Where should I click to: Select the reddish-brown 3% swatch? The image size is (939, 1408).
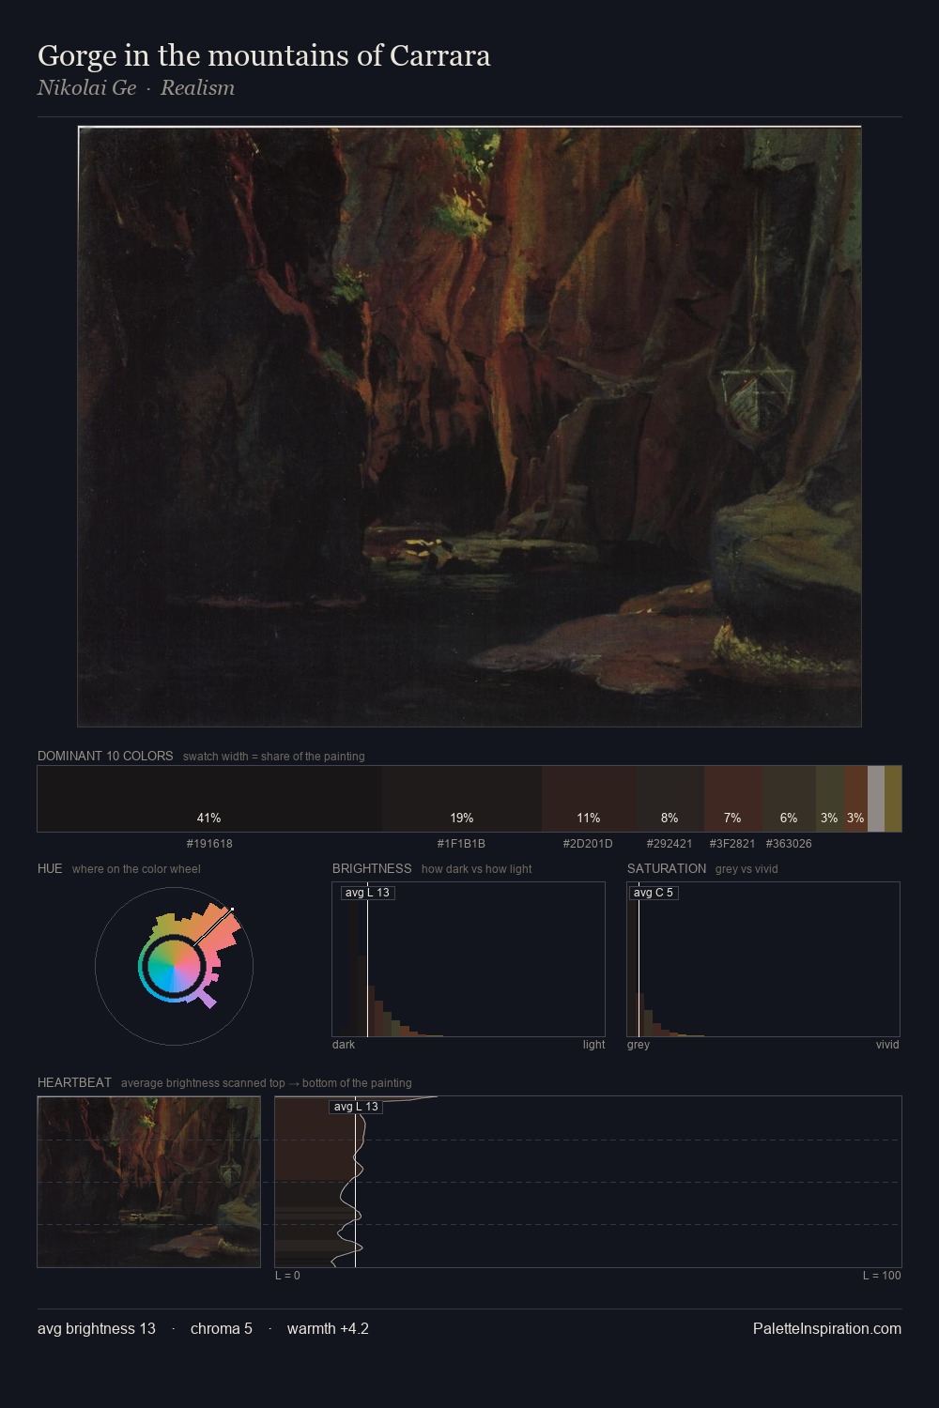coord(855,799)
